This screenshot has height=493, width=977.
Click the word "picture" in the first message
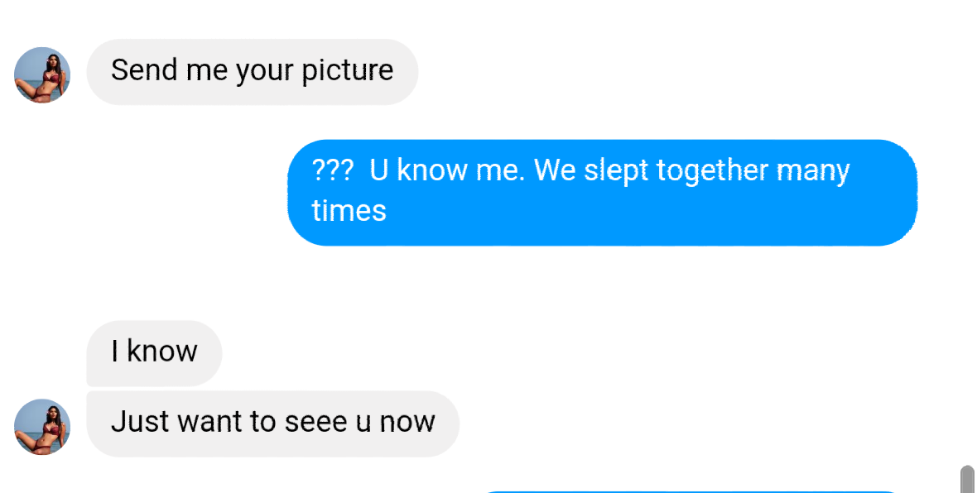[347, 71]
